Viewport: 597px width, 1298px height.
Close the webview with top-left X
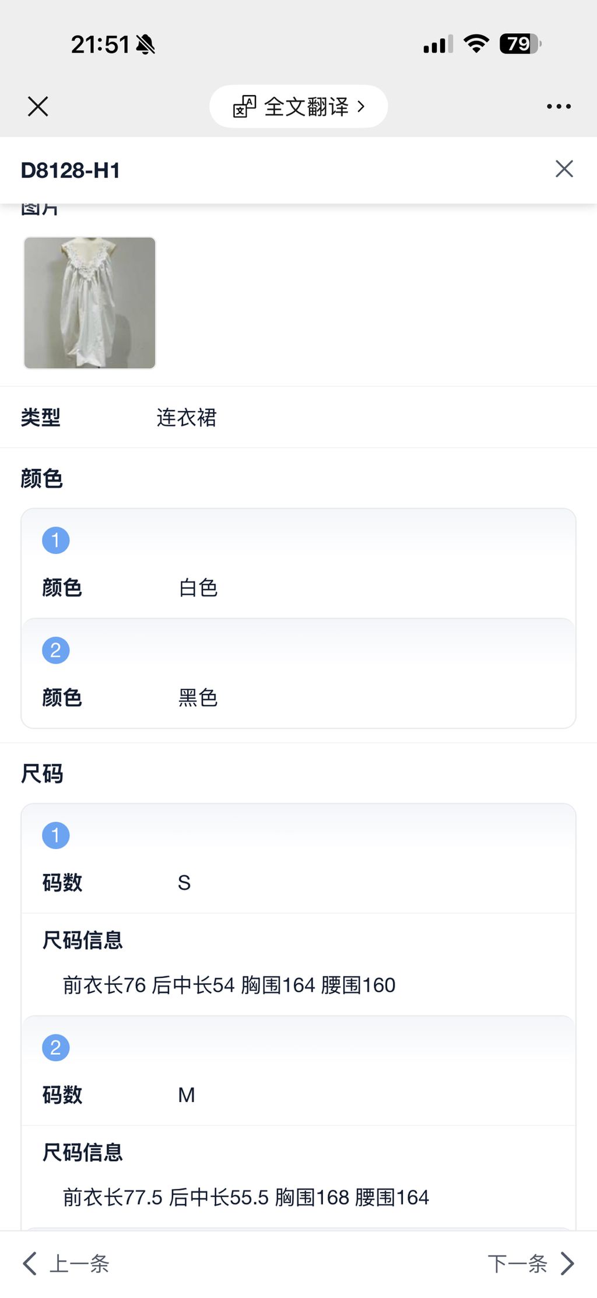coord(38,107)
